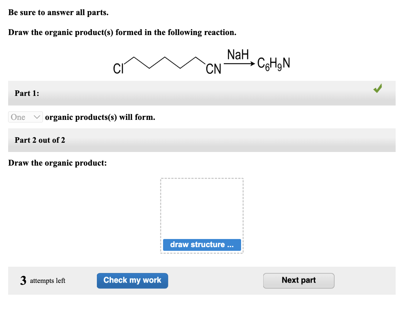This screenshot has width=406, height=315.
Task: Click the green checkmark on Part 1
Action: coord(378,89)
